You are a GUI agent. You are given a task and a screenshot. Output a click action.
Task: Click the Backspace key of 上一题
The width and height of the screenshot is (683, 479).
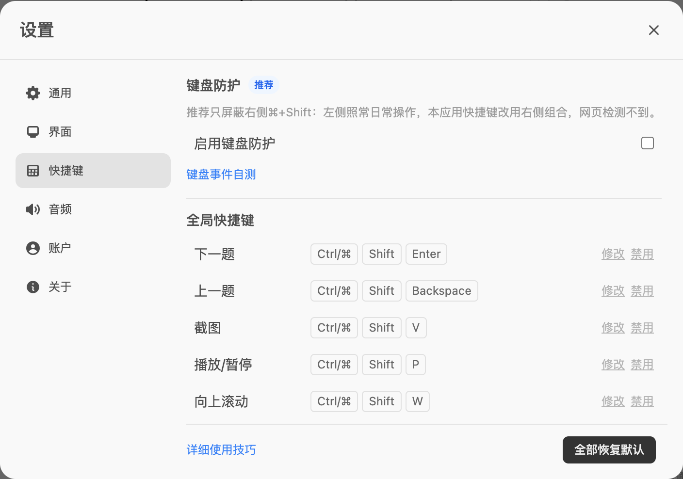coord(442,291)
